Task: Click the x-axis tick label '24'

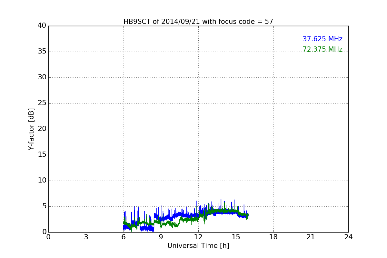Action: click(x=348, y=237)
